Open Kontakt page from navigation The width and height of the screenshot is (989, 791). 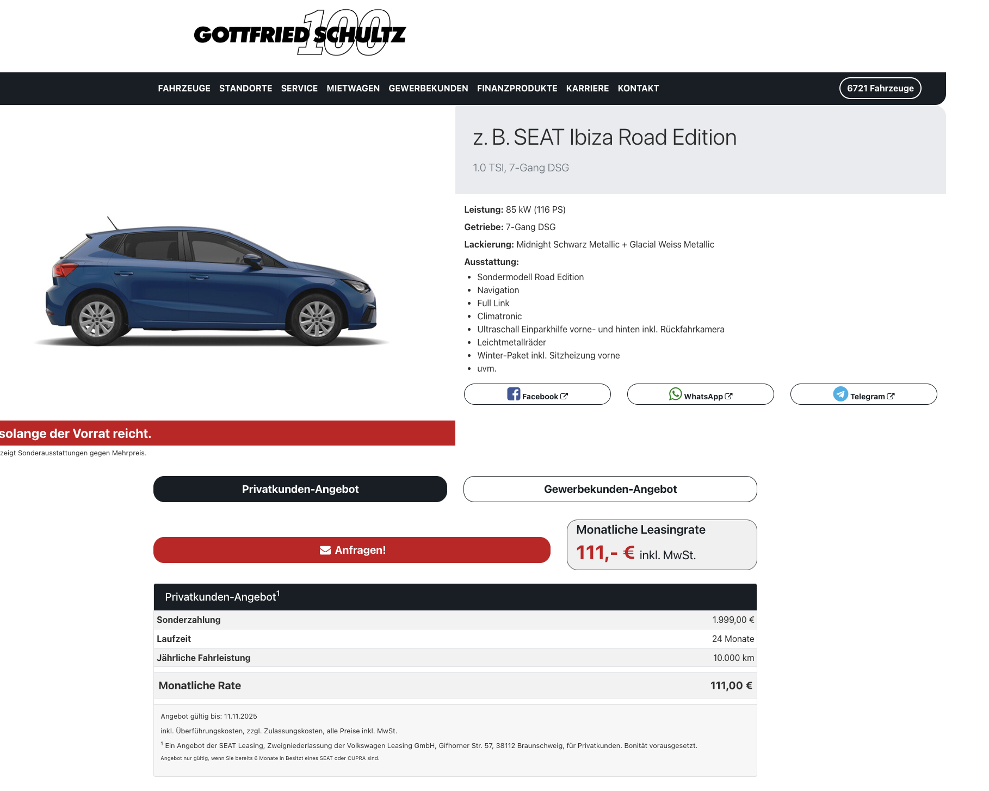(638, 88)
